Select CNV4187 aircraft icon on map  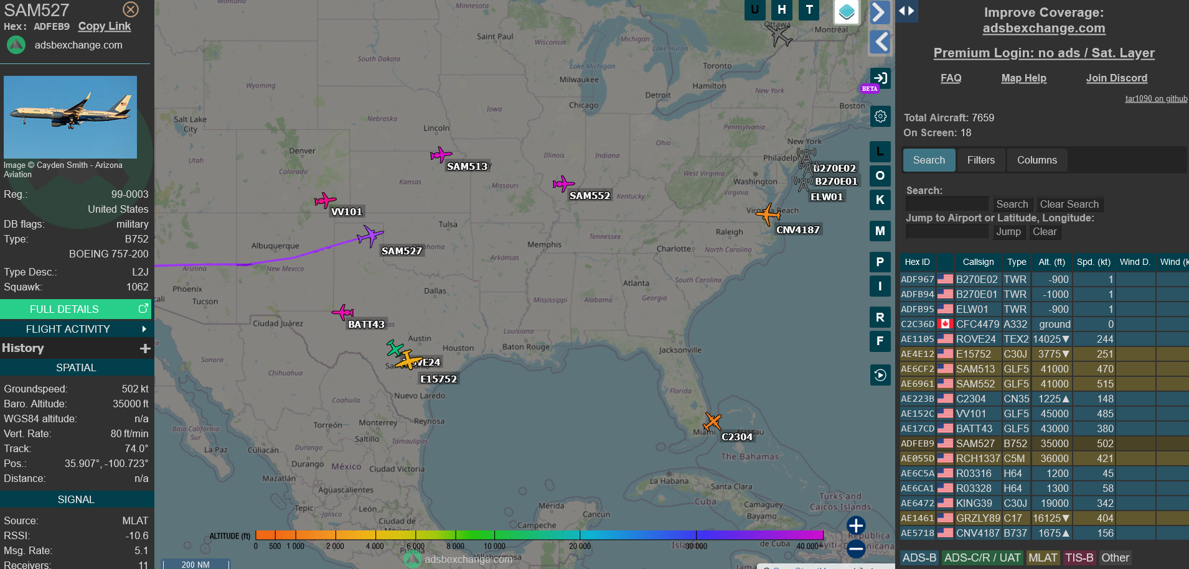click(x=768, y=215)
